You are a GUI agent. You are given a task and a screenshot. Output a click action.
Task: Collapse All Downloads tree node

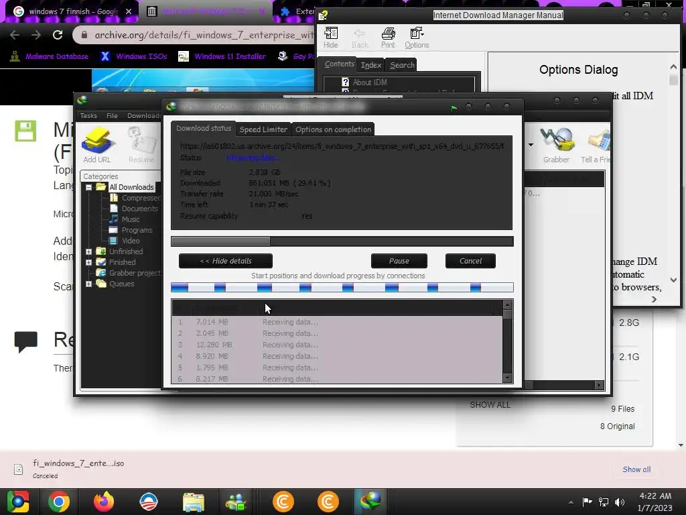(89, 187)
